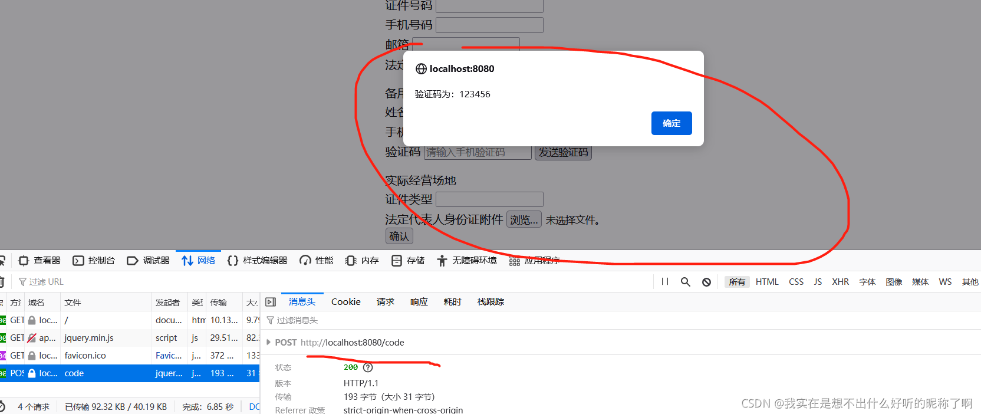The width and height of the screenshot is (981, 414).
Task: Open the 响应 response tab
Action: tap(419, 302)
